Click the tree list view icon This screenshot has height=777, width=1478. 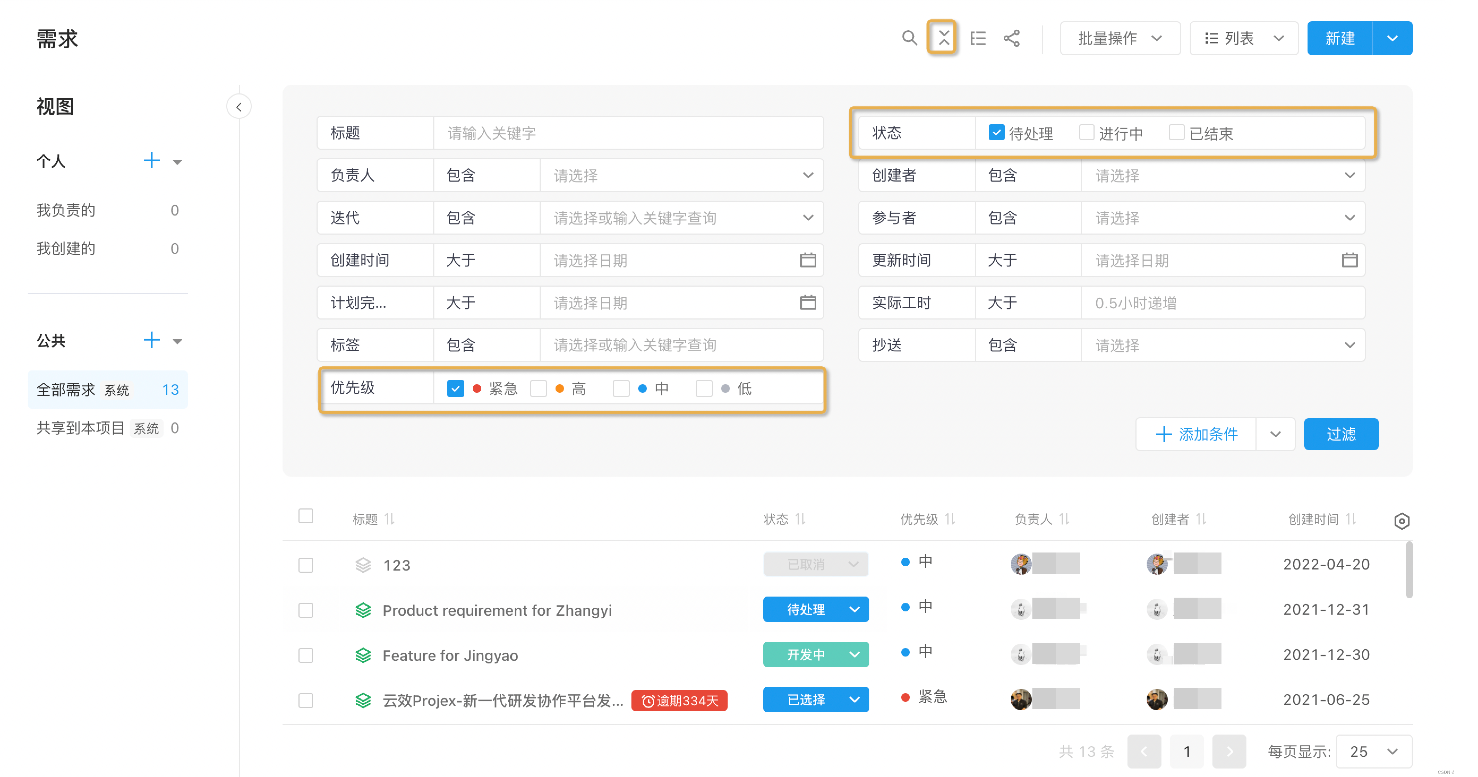pyautogui.click(x=978, y=38)
